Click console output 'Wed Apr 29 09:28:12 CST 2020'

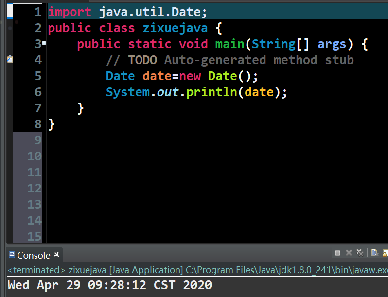pos(110,285)
